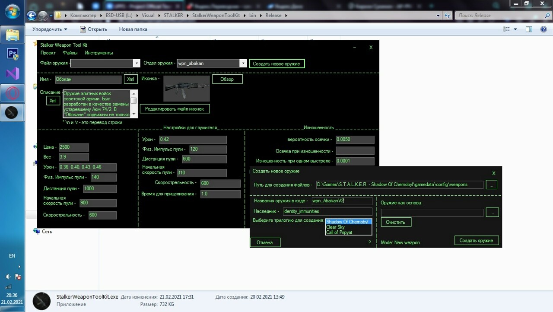Click the Создать оружие button

tap(477, 241)
